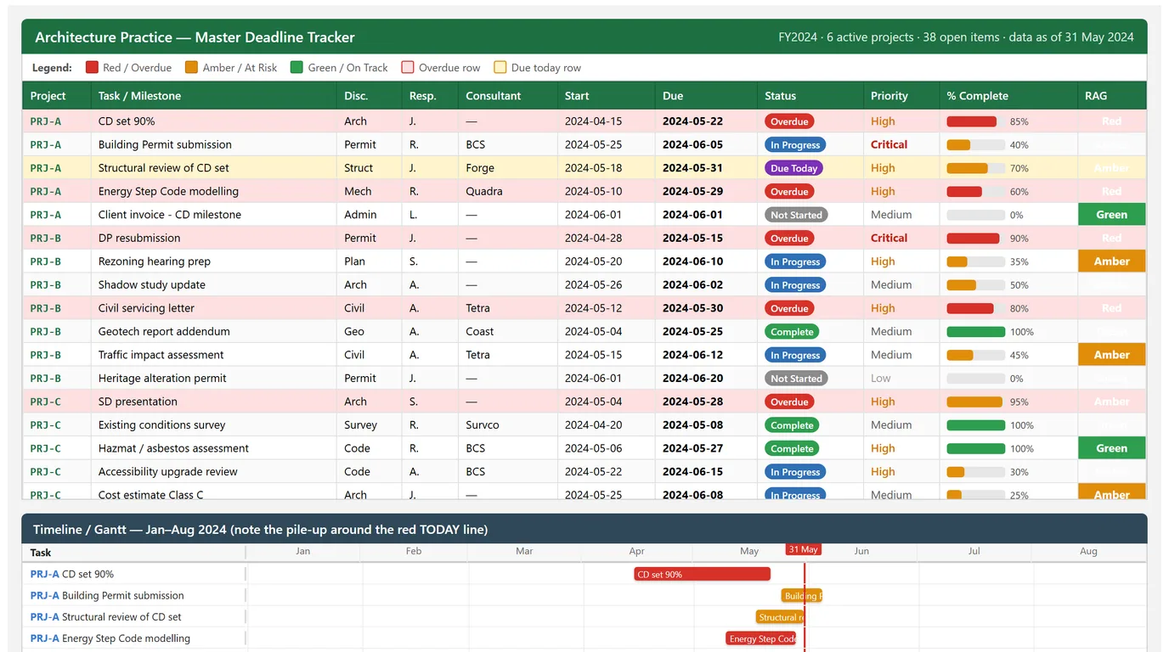Click Green RAG cell for Client invoice row
Screen dimensions: 1169x652
click(x=1112, y=215)
